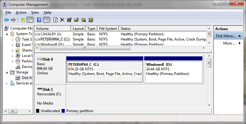Open the Action menu
The height and width of the screenshot is (124, 246).
click(21, 12)
